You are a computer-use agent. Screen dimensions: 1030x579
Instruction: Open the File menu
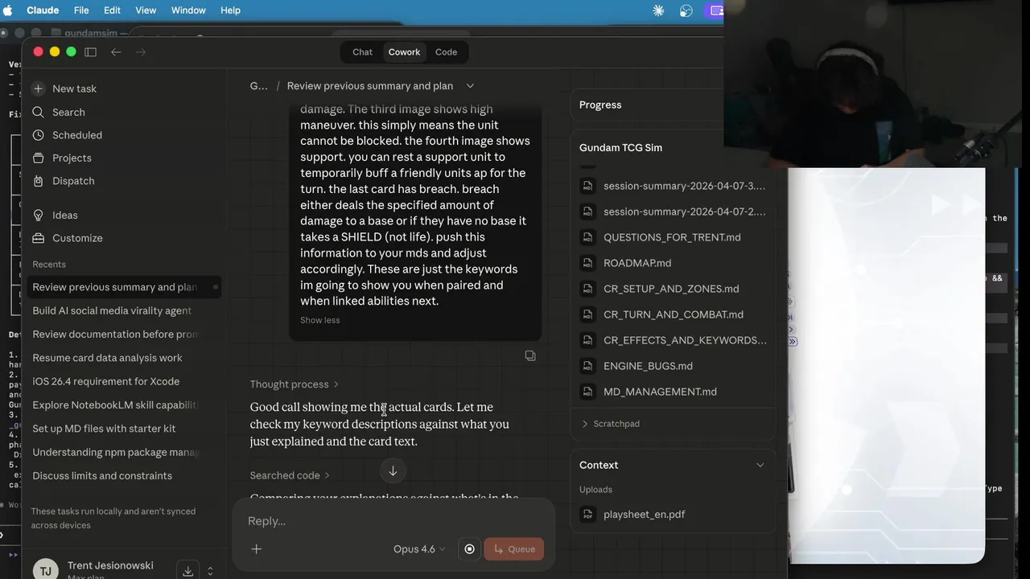pos(81,10)
